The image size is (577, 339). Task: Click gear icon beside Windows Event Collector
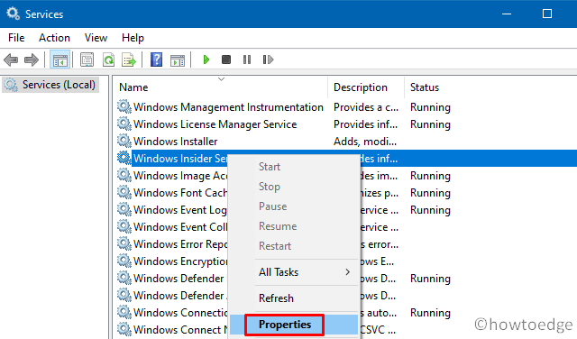pyautogui.click(x=124, y=226)
